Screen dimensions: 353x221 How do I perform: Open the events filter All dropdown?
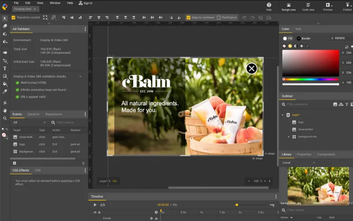pos(30,122)
